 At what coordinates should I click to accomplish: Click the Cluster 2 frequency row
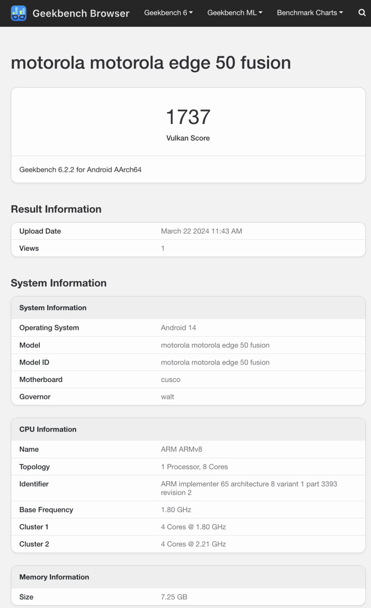point(188,544)
